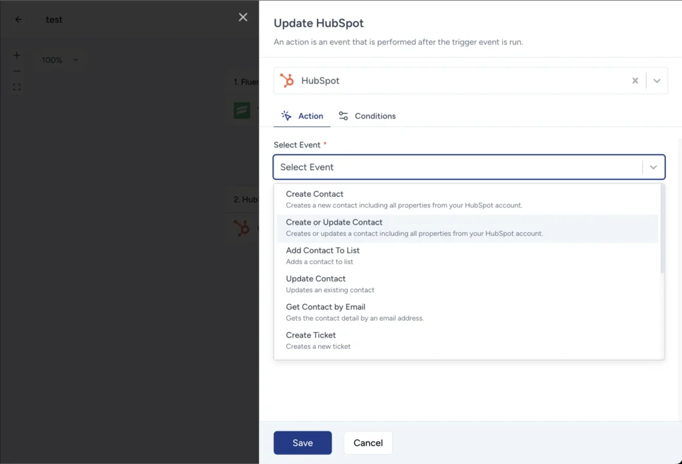Click the workflow name test
Image resolution: width=682 pixels, height=464 pixels.
(54, 19)
